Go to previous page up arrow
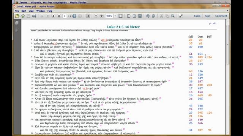 (x=48, y=16)
